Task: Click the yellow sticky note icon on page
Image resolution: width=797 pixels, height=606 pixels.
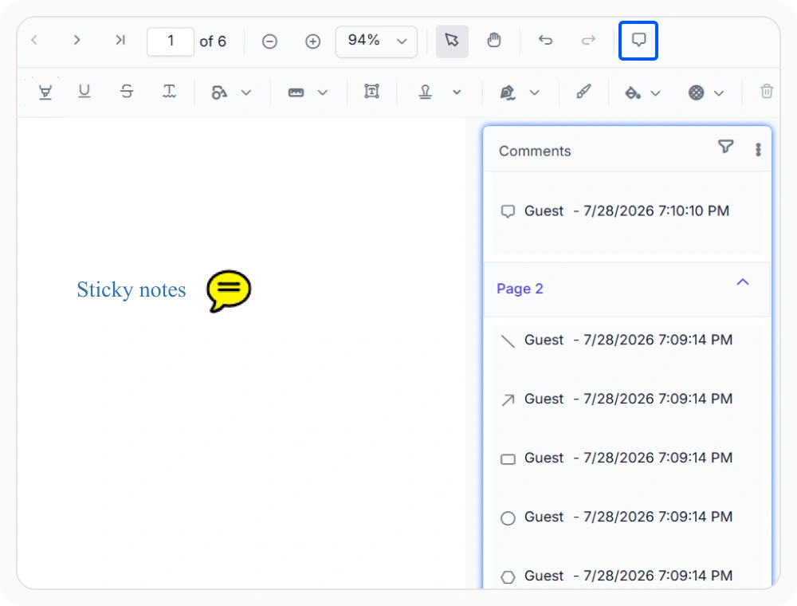Action: (229, 291)
